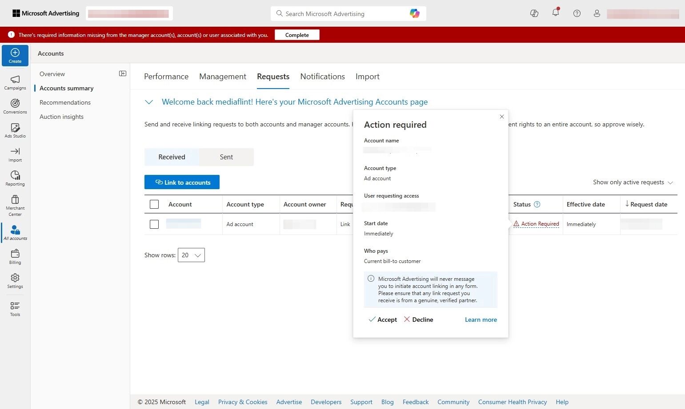Click the Copilot icon in search box
This screenshot has width=685, height=409.
415,13
